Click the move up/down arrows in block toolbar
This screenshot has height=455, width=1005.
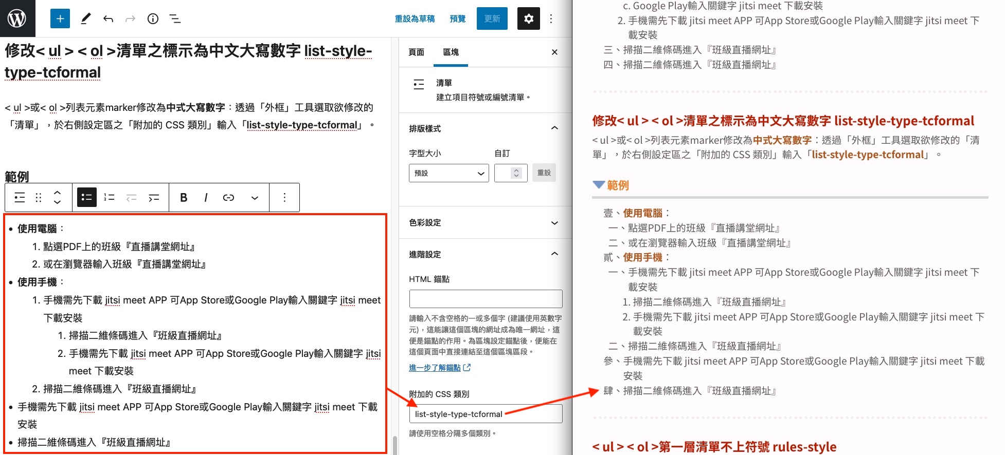(x=57, y=198)
